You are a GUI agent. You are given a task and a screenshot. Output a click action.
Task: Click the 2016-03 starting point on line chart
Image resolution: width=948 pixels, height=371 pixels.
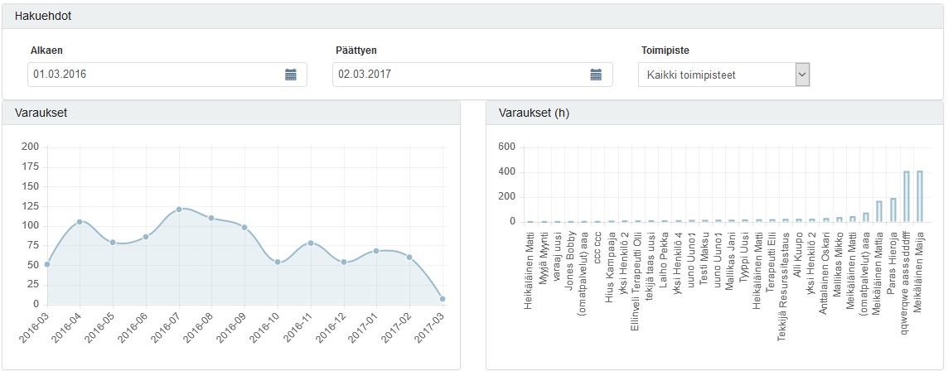(x=46, y=264)
